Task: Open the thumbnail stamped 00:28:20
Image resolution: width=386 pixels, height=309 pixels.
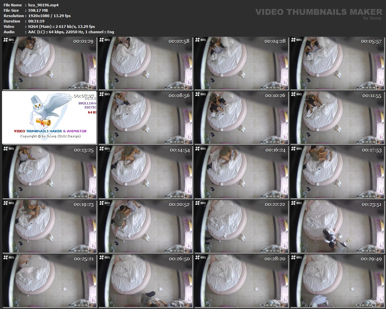Action: [242, 281]
